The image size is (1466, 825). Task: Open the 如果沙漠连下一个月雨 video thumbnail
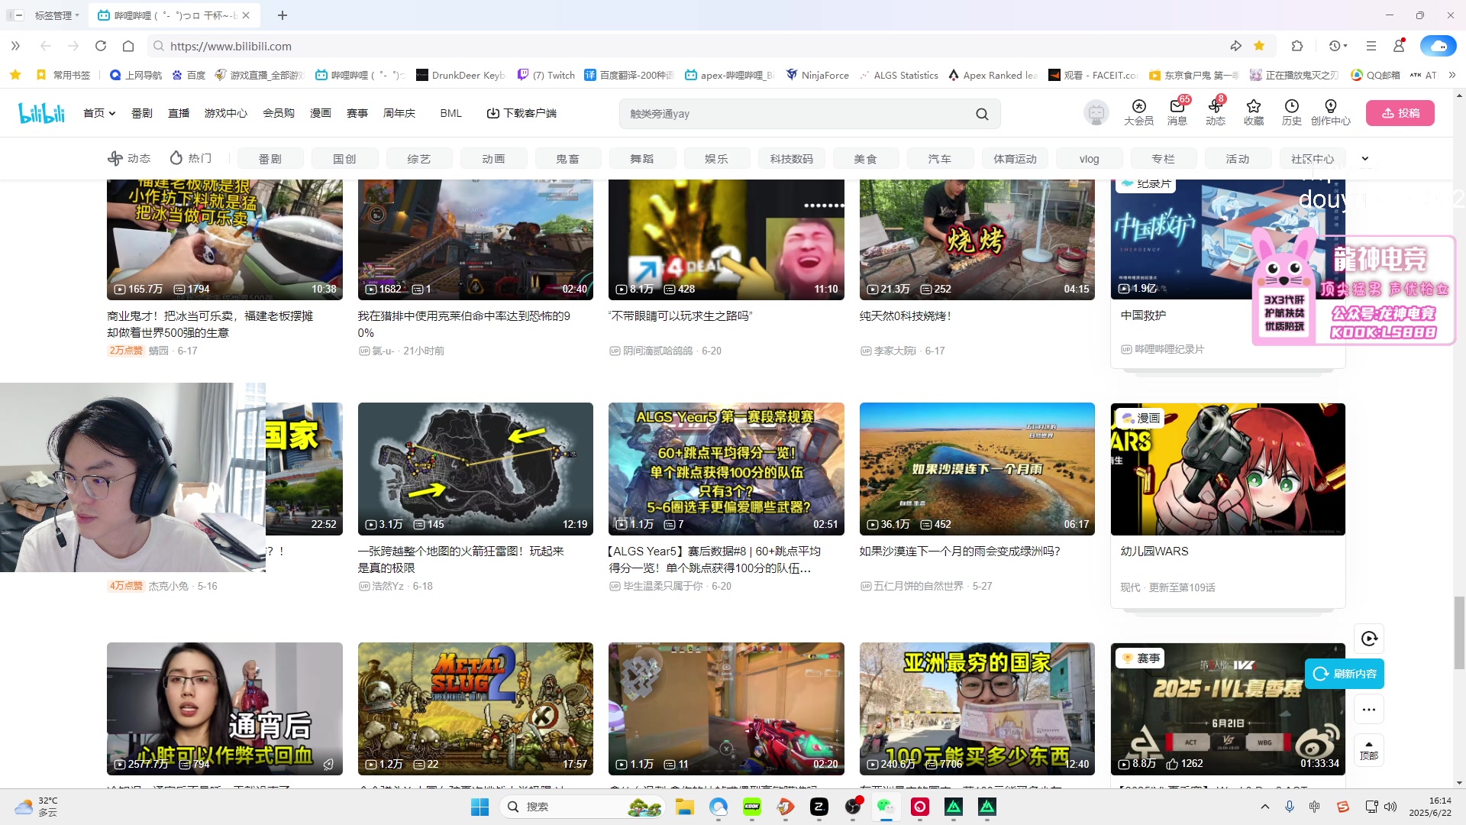(x=977, y=469)
